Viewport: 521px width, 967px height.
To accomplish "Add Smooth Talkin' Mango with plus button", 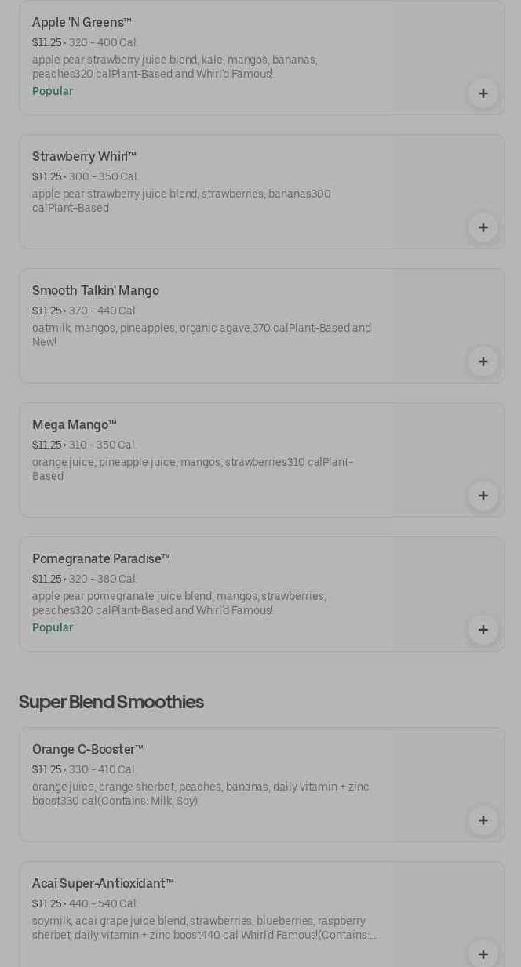I will coord(483,362).
